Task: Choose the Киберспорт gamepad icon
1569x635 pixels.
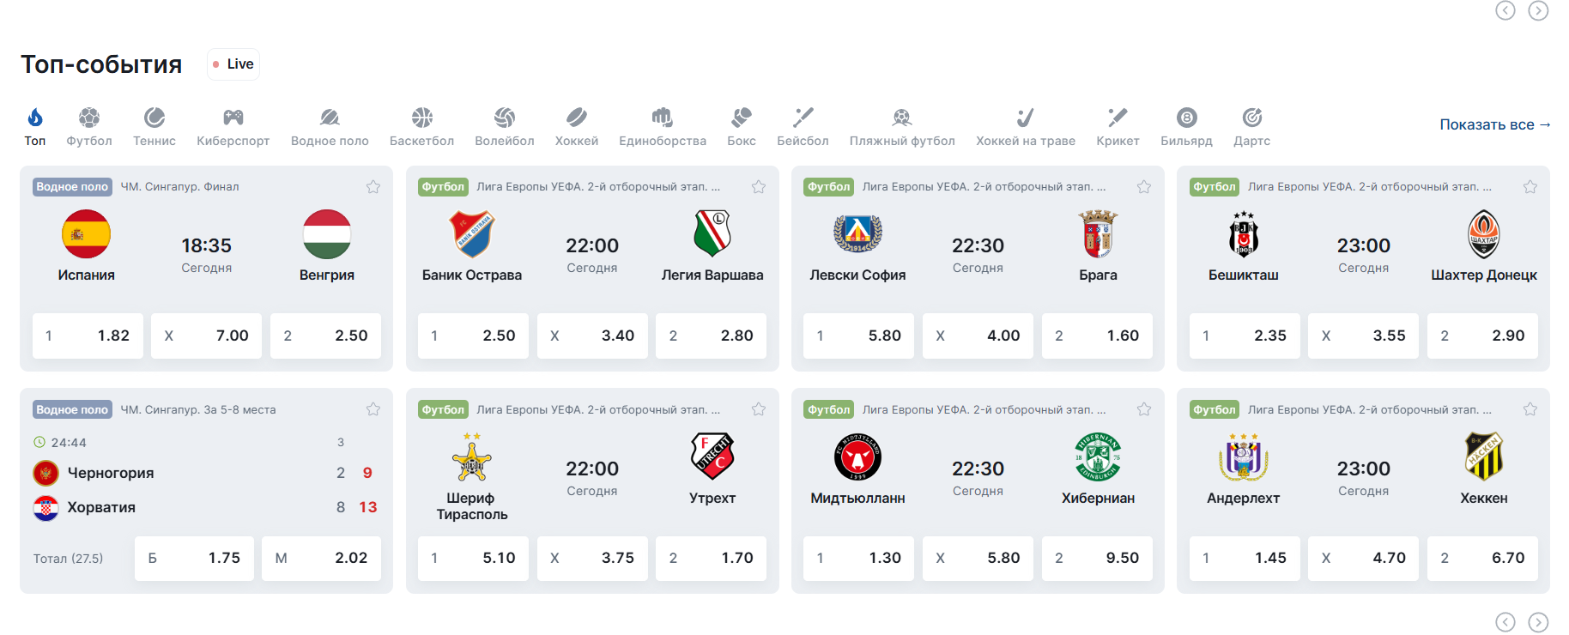Action: click(x=233, y=118)
